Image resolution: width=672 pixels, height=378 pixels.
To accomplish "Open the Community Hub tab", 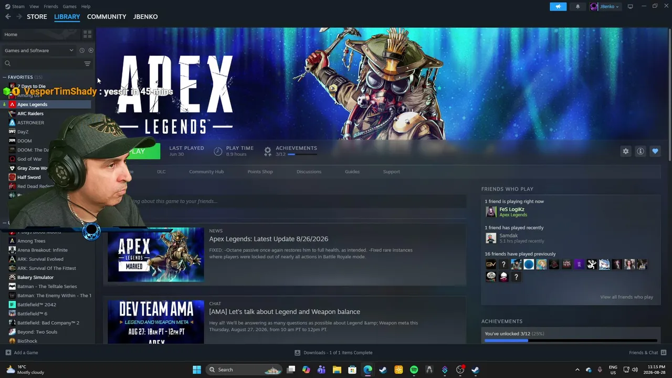I will 206,172.
